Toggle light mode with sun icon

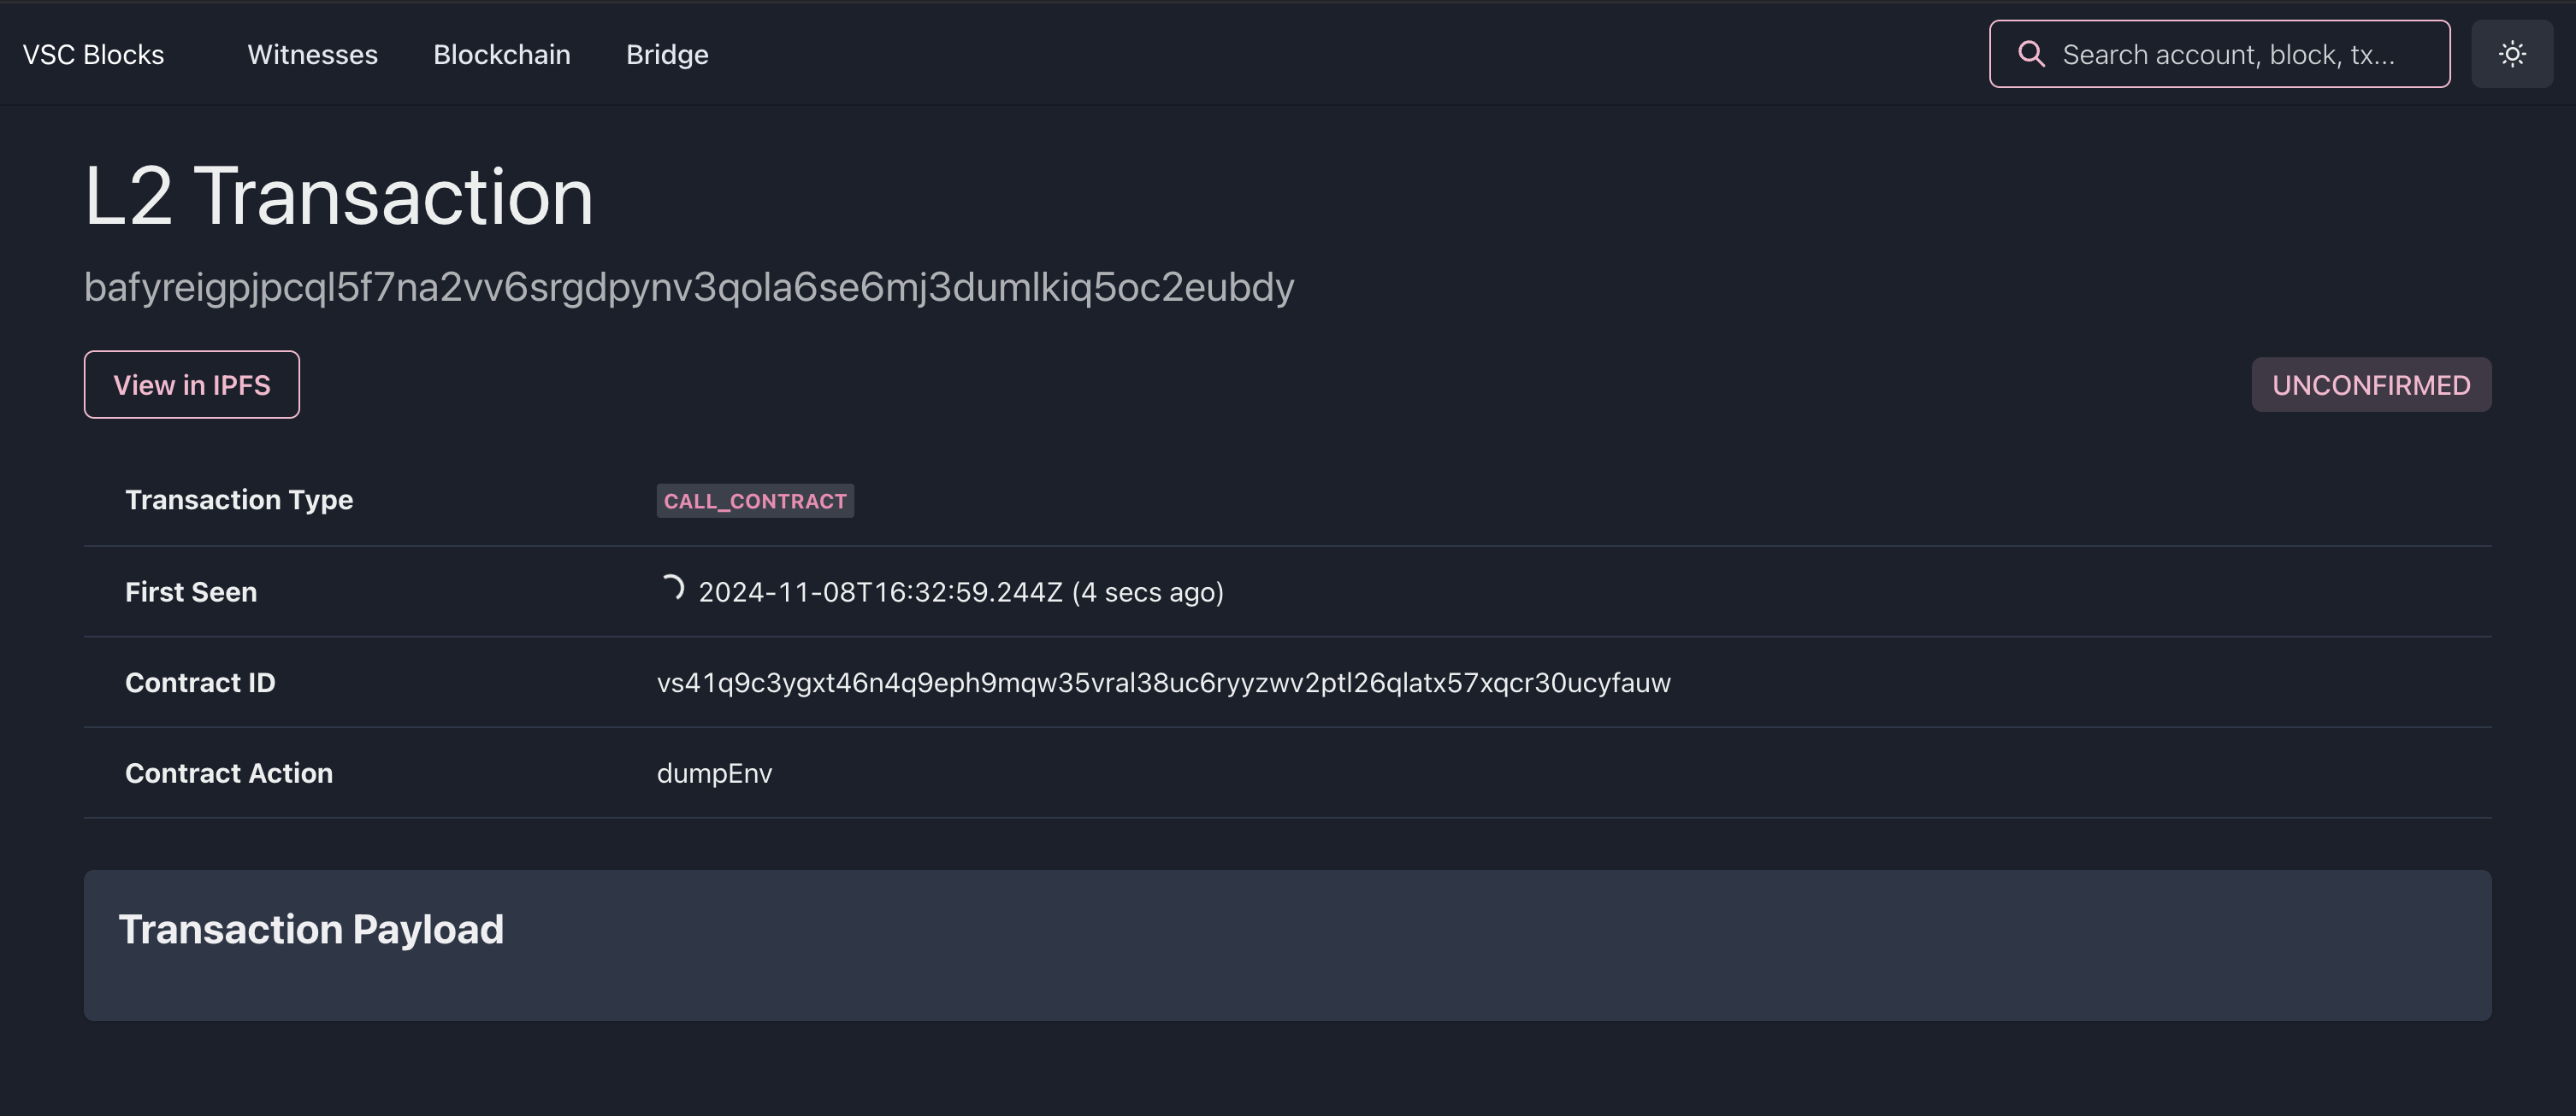pos(2511,54)
